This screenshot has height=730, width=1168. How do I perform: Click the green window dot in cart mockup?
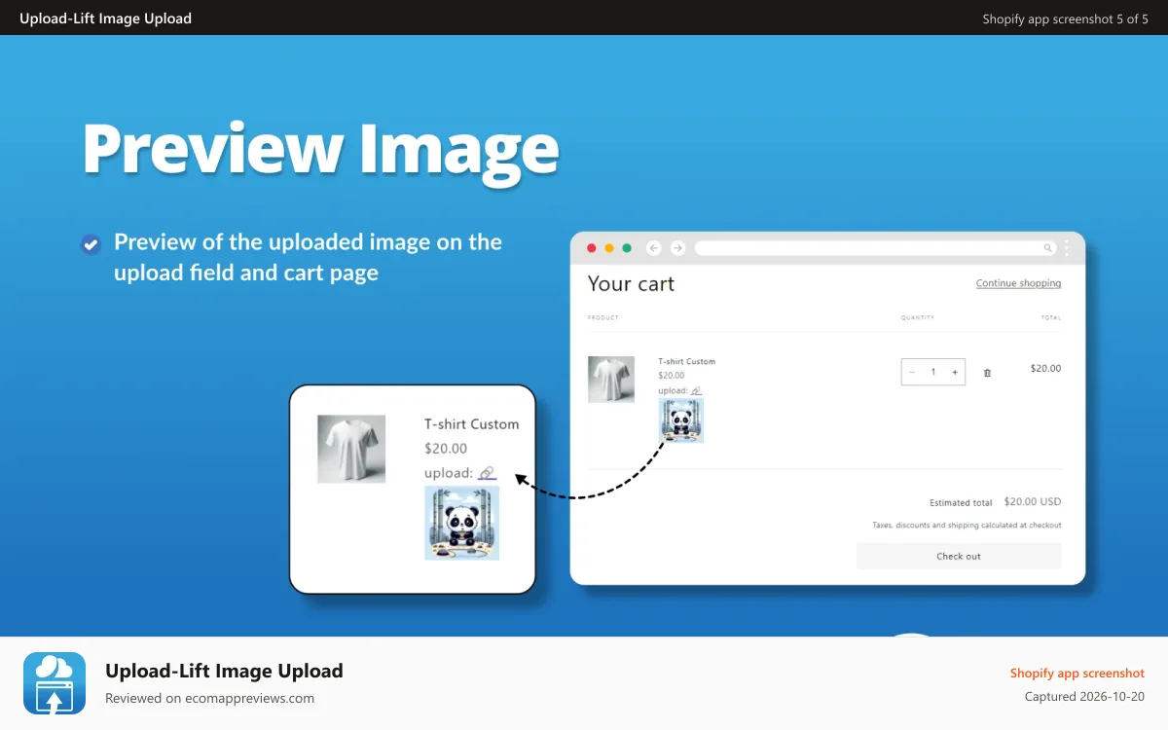coord(627,248)
